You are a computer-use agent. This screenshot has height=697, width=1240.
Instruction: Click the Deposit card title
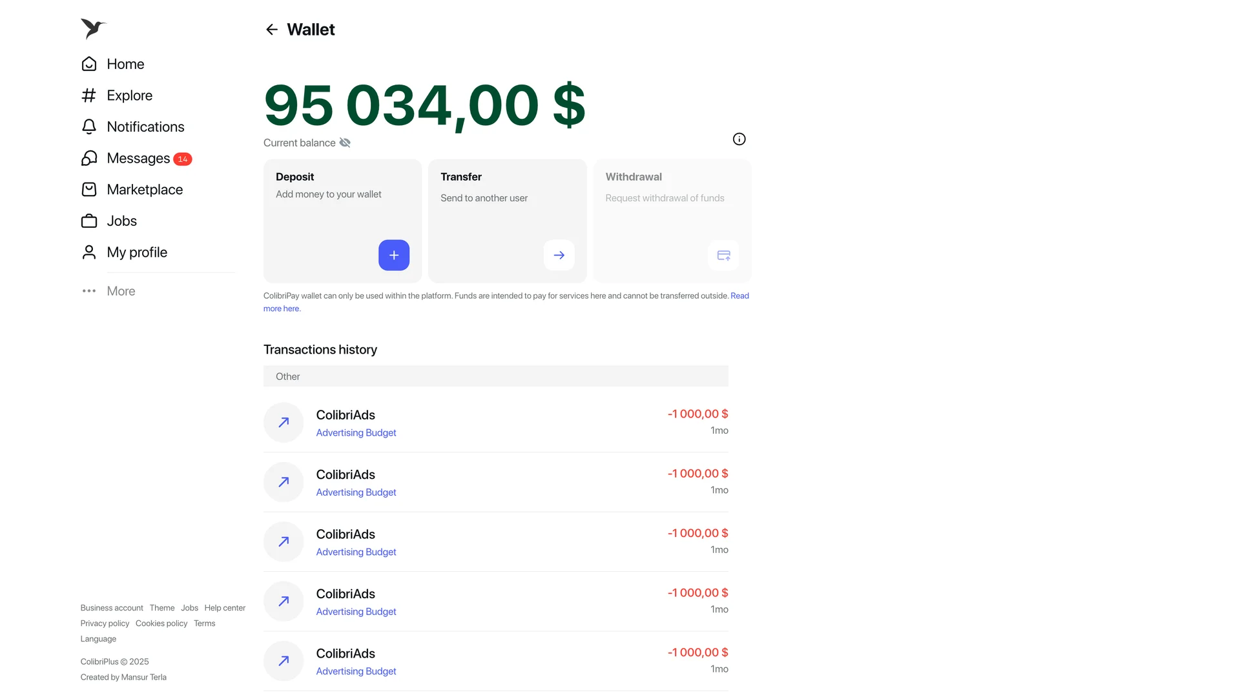(294, 177)
